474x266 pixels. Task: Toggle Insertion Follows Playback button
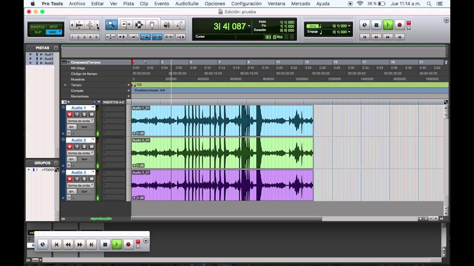[x=180, y=37]
